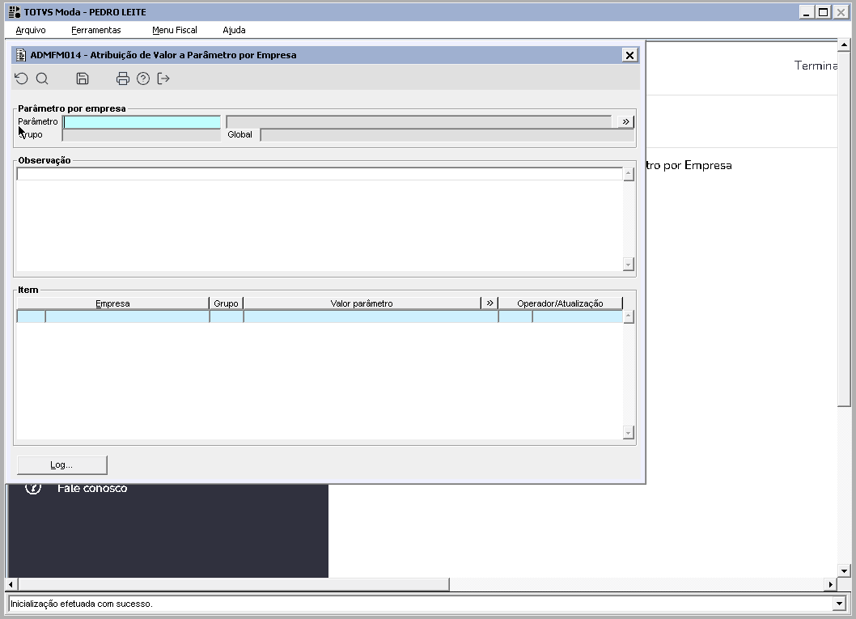Click the ADMFM014 window title icon
The image size is (856, 619).
21,55
